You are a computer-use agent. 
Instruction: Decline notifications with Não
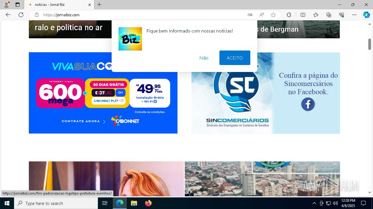point(204,58)
